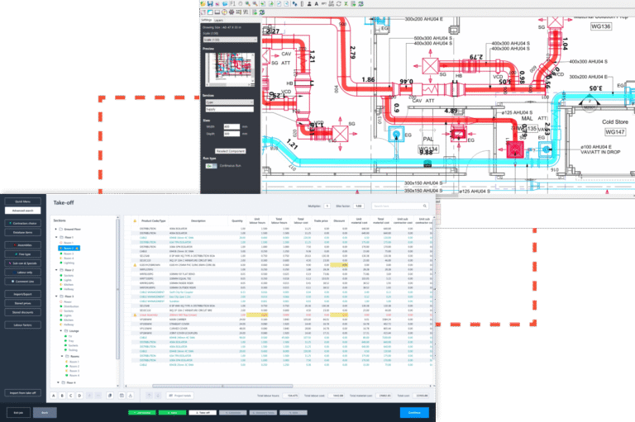This screenshot has width=635, height=422.
Task: Click the Quantity column header
Action: tap(237, 221)
